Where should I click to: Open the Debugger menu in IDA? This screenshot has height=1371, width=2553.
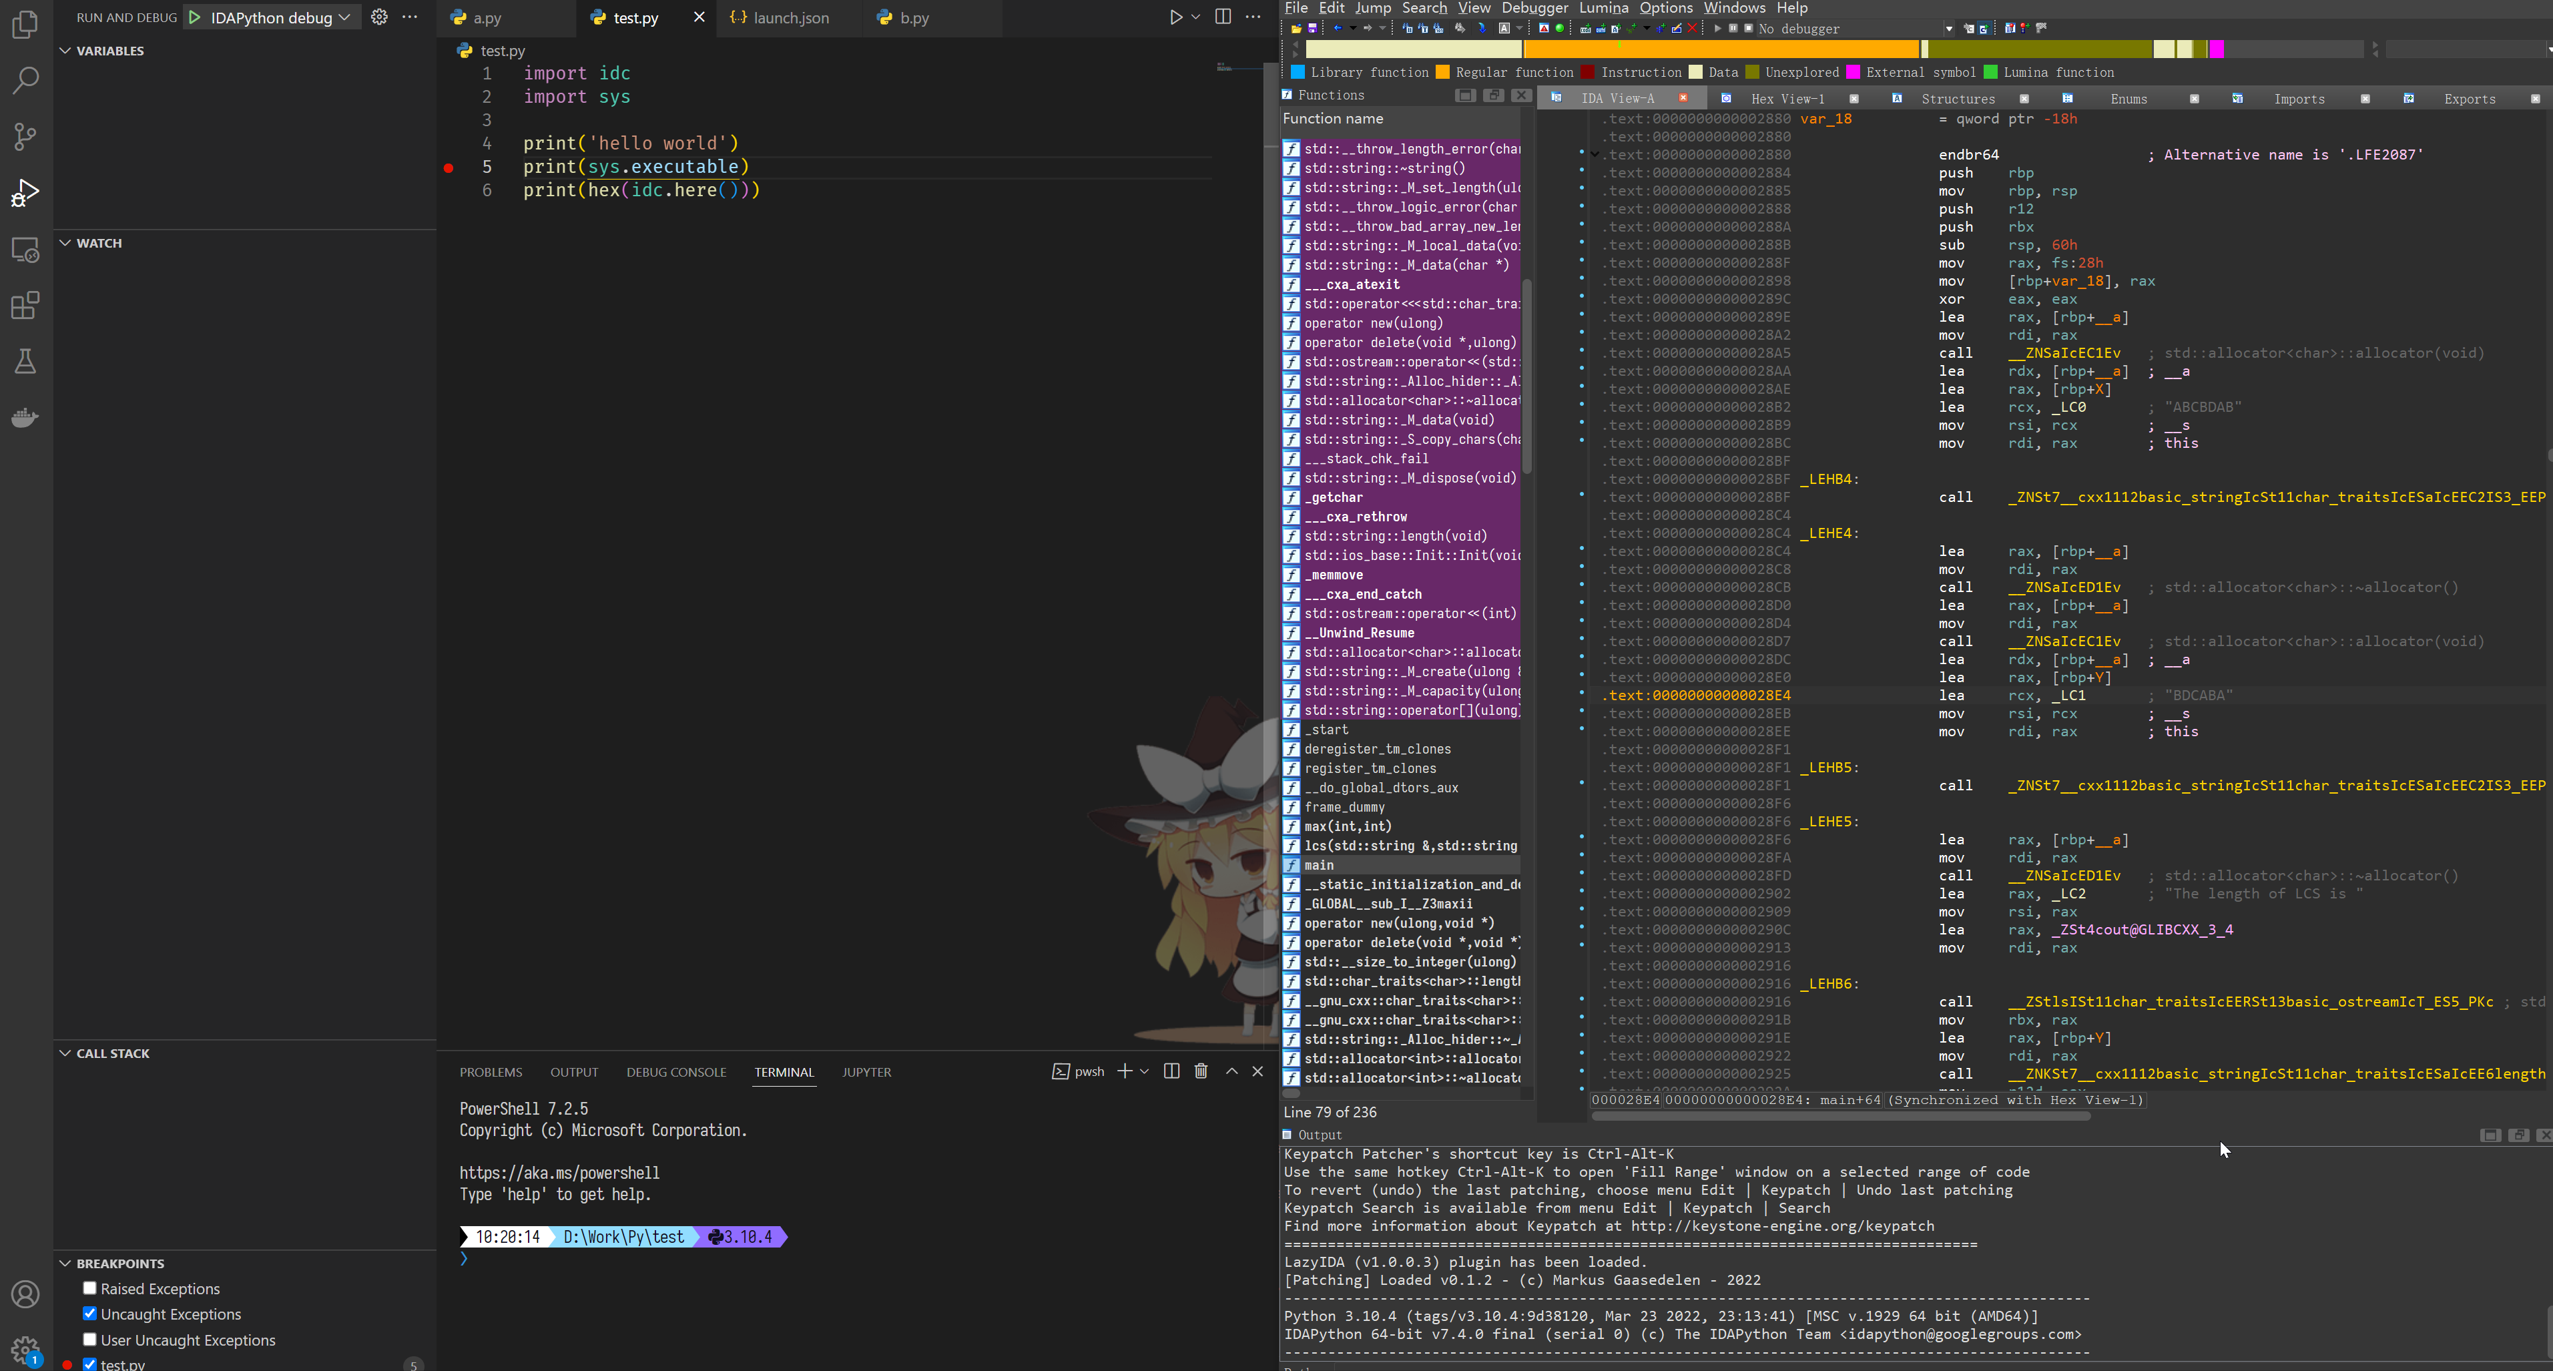tap(1534, 8)
